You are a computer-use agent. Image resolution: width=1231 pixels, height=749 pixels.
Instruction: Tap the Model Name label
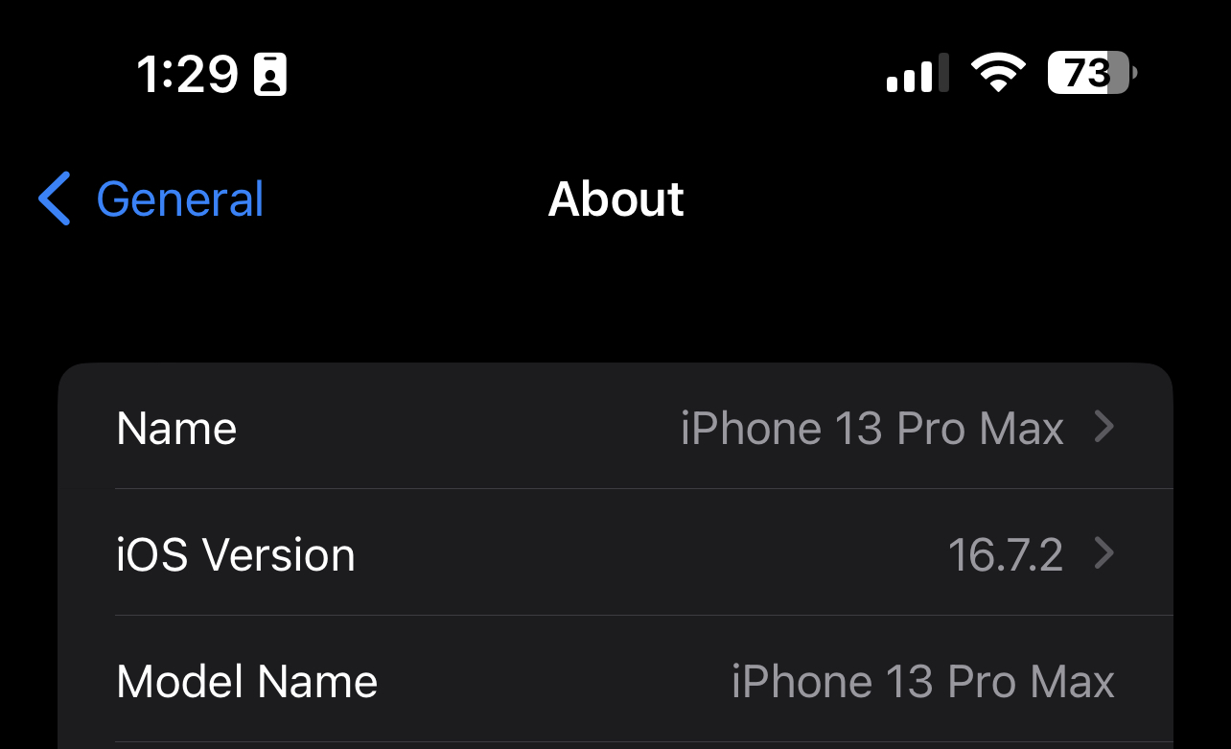(247, 682)
